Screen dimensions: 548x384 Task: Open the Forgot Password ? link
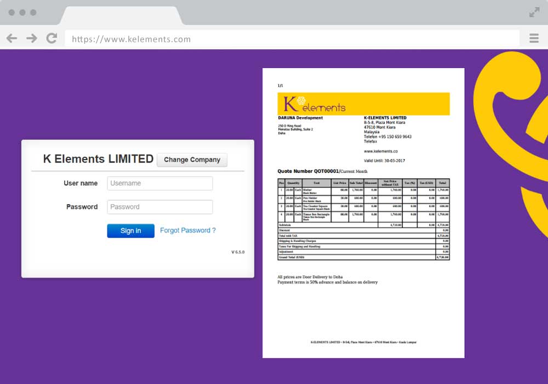click(x=188, y=230)
